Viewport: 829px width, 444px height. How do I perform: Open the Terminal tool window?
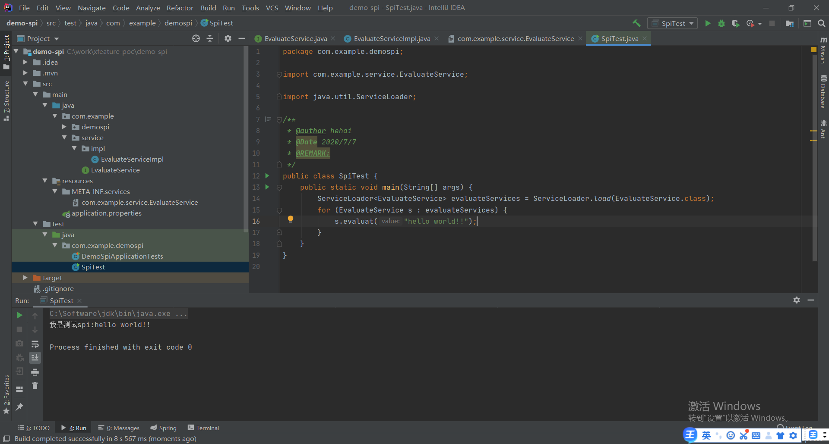pyautogui.click(x=203, y=428)
